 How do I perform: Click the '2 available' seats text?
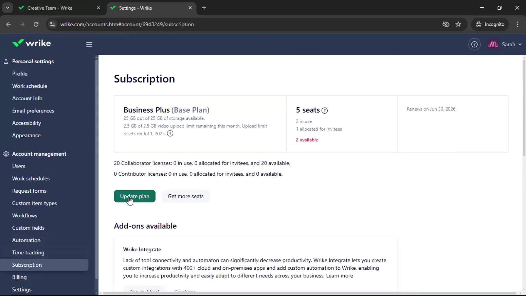pyautogui.click(x=307, y=140)
